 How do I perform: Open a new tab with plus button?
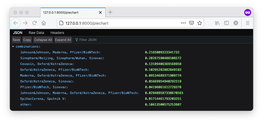[x=110, y=12]
